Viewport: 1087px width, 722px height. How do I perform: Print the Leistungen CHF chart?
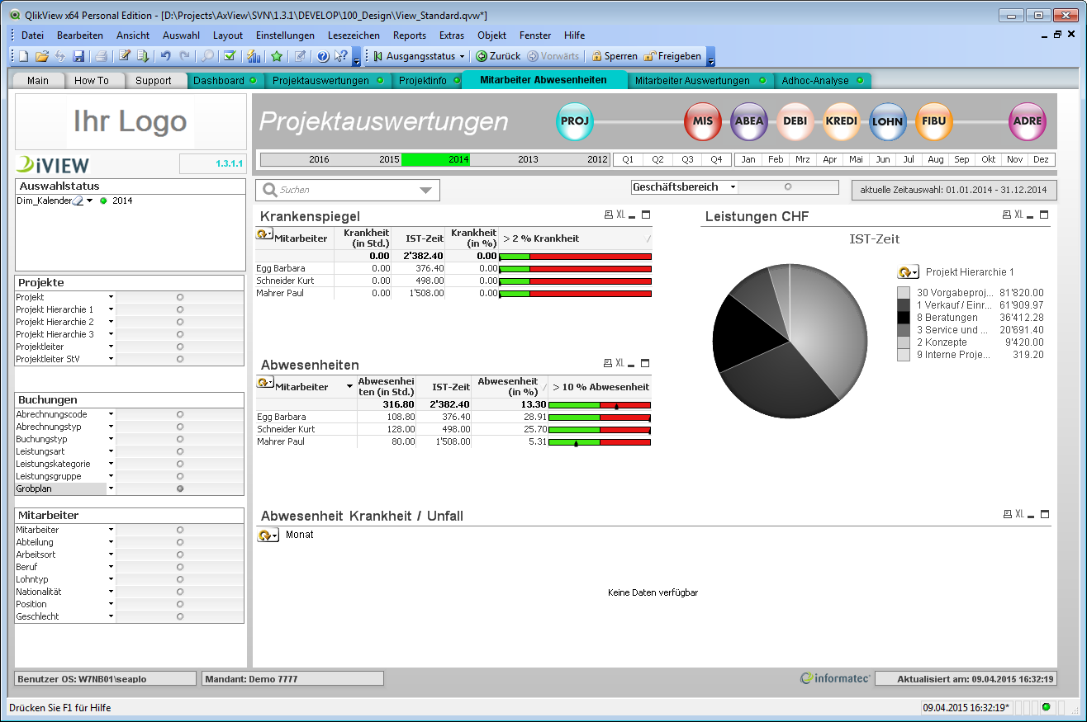click(1006, 215)
